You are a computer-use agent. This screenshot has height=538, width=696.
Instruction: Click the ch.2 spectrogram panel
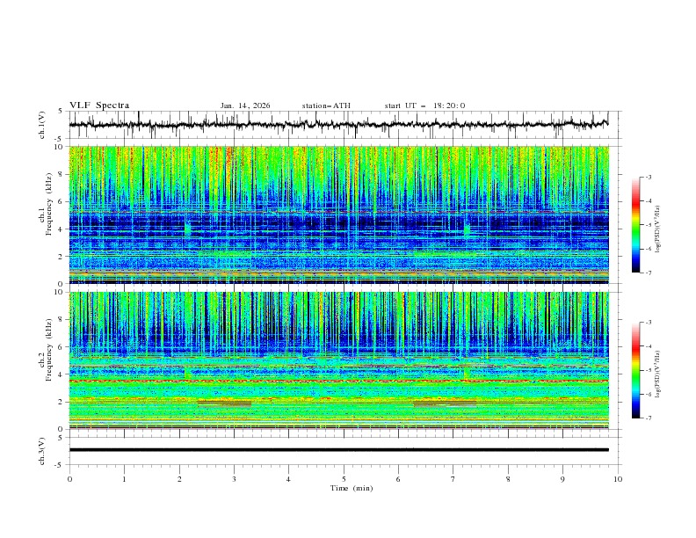tap(338, 360)
